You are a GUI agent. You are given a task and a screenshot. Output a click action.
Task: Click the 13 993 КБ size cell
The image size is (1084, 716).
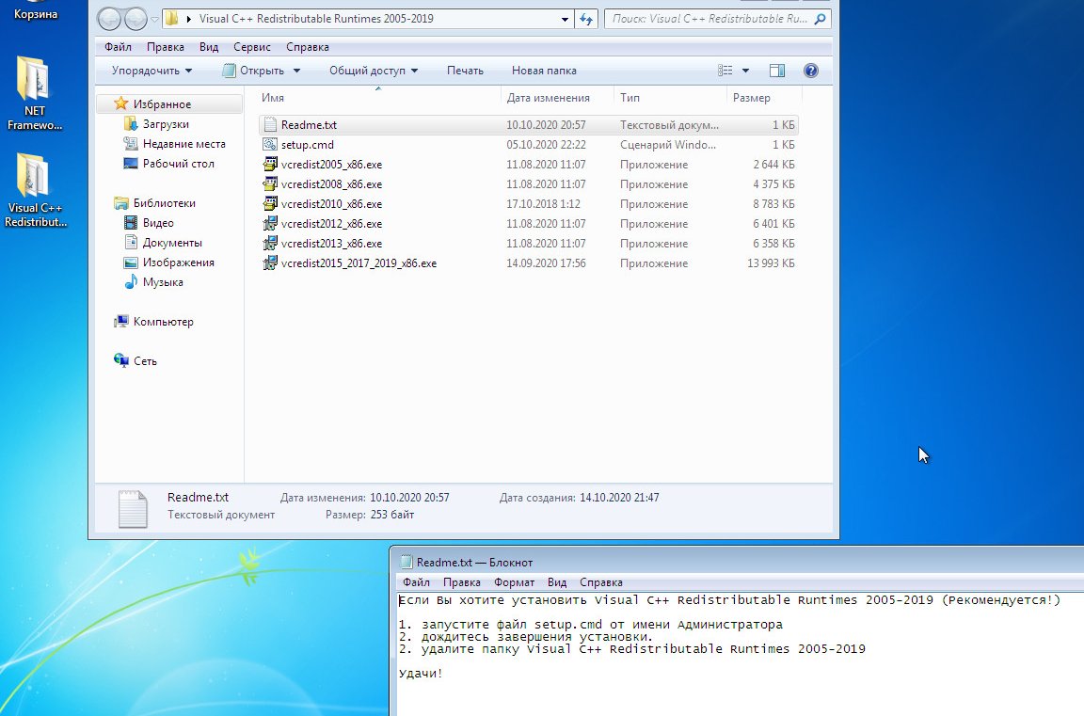point(771,263)
